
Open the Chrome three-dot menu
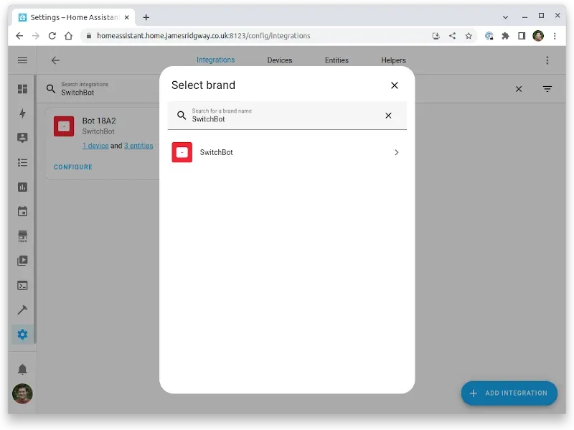coord(555,36)
